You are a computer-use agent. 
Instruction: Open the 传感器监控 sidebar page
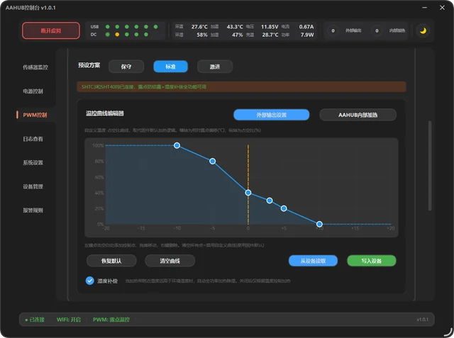point(35,67)
